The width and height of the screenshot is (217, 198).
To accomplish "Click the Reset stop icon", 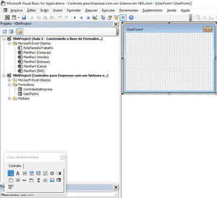I will [88, 18].
